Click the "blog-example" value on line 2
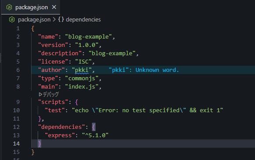The image size is (255, 160). pos(89,37)
